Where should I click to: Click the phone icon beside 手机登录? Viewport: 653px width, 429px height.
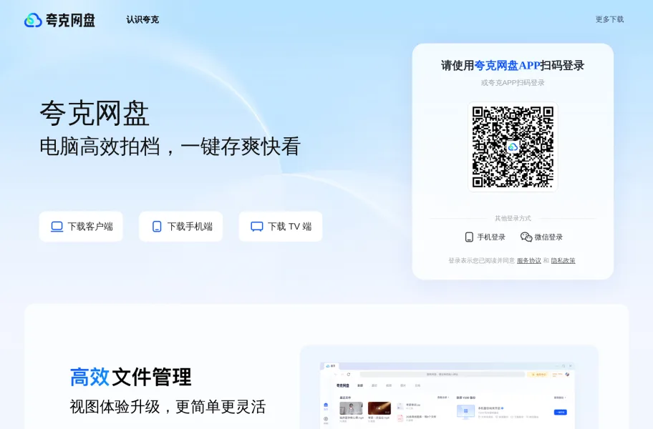coord(469,237)
